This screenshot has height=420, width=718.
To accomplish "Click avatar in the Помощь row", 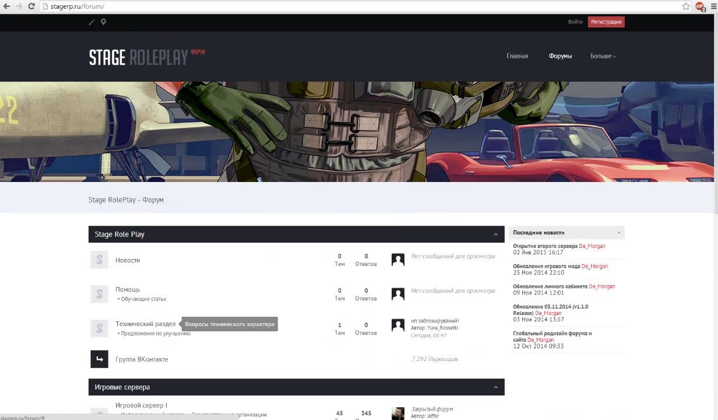I will click(398, 294).
